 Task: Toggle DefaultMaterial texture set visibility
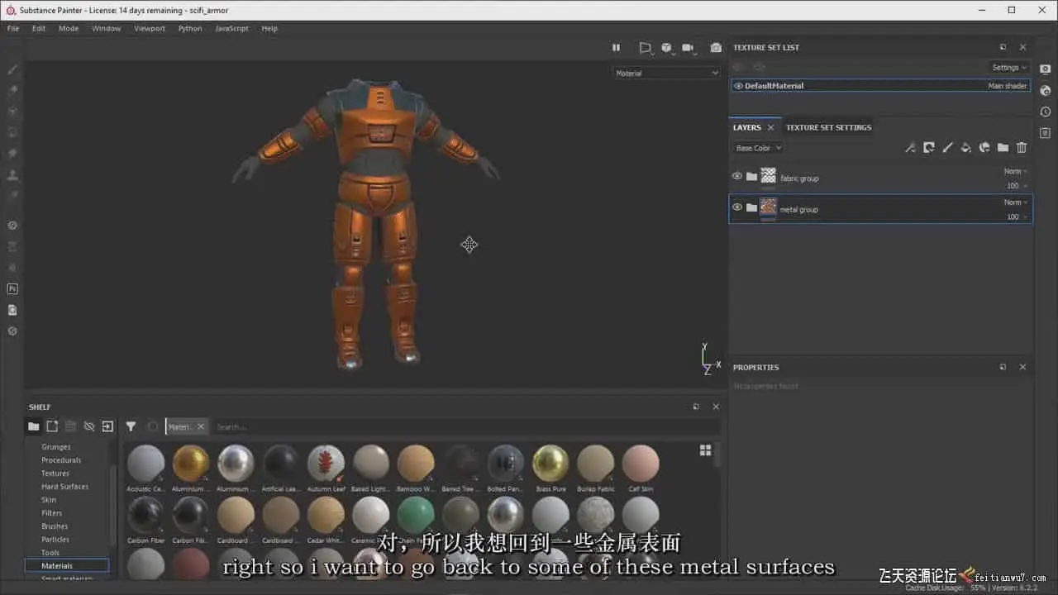coord(738,86)
